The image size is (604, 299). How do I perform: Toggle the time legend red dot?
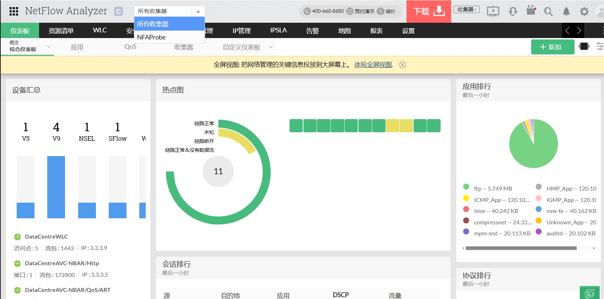coord(466,209)
